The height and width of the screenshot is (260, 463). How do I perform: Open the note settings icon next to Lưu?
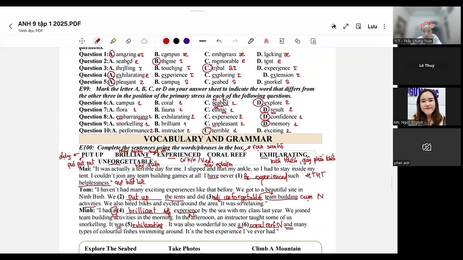[x=358, y=26]
